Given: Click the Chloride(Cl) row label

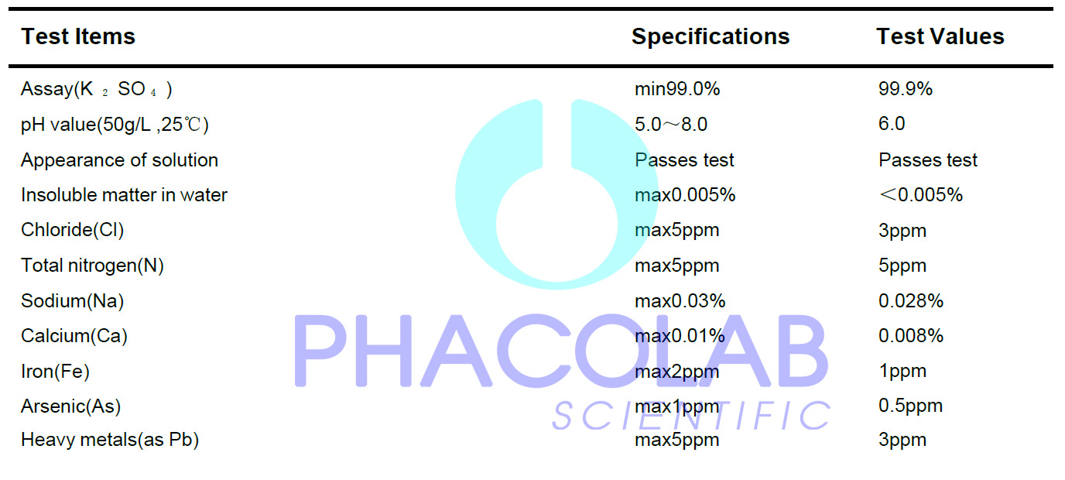Looking at the screenshot, I should tap(72, 230).
